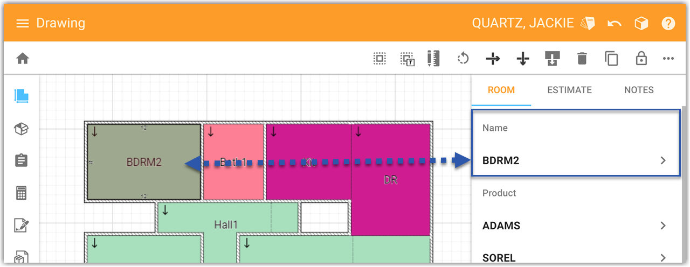This screenshot has width=690, height=267.
Task: Click the direction arrow in BDRM2 room
Action: click(94, 132)
